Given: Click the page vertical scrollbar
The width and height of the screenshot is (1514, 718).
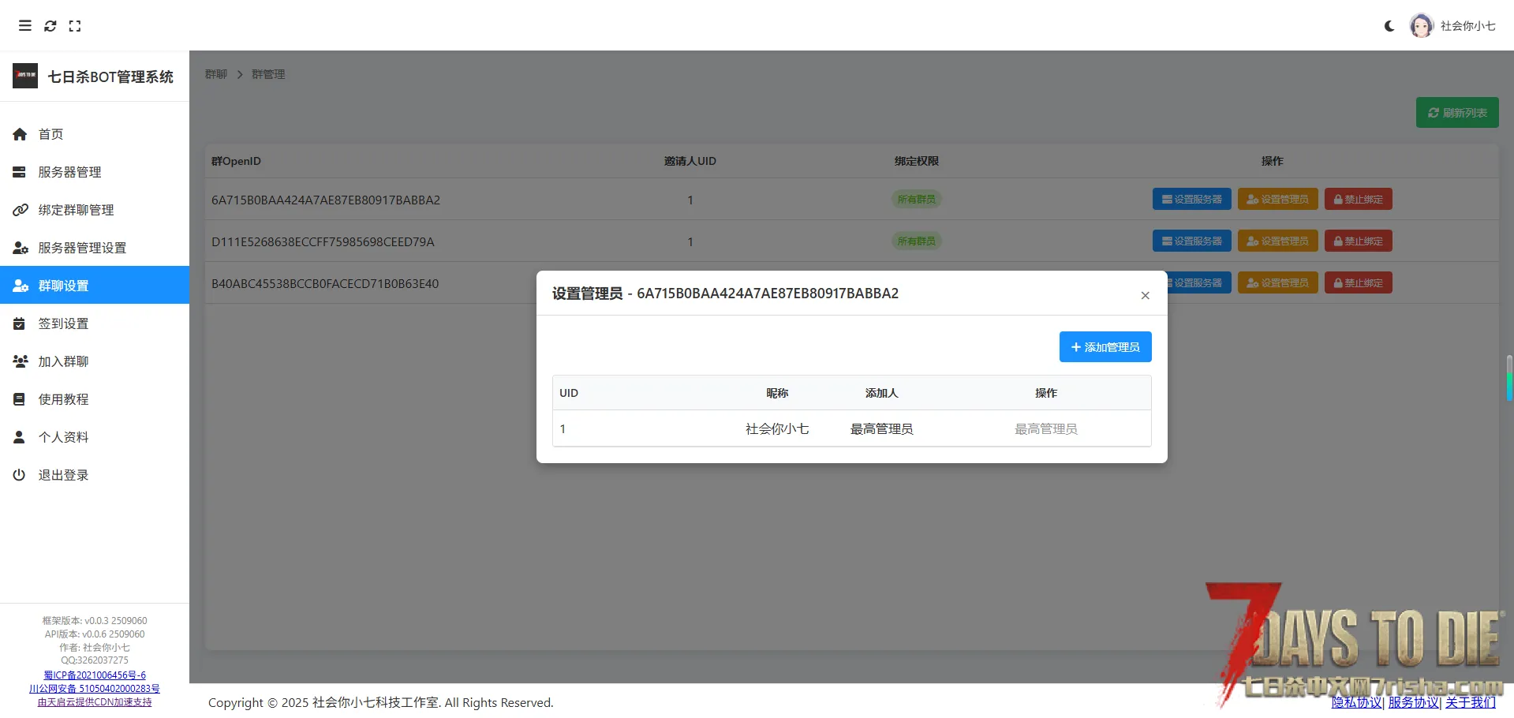Looking at the screenshot, I should 1509,377.
